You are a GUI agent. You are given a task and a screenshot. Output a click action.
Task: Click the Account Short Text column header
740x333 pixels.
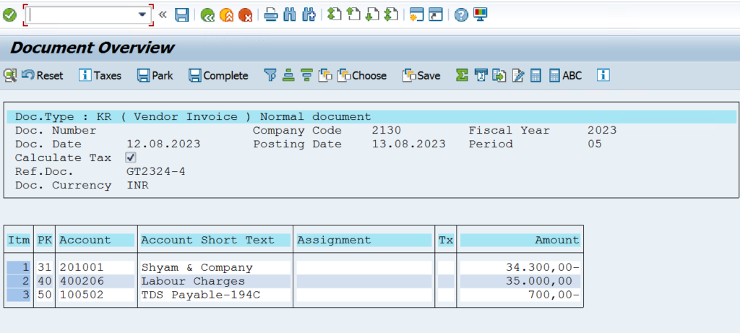(215, 240)
